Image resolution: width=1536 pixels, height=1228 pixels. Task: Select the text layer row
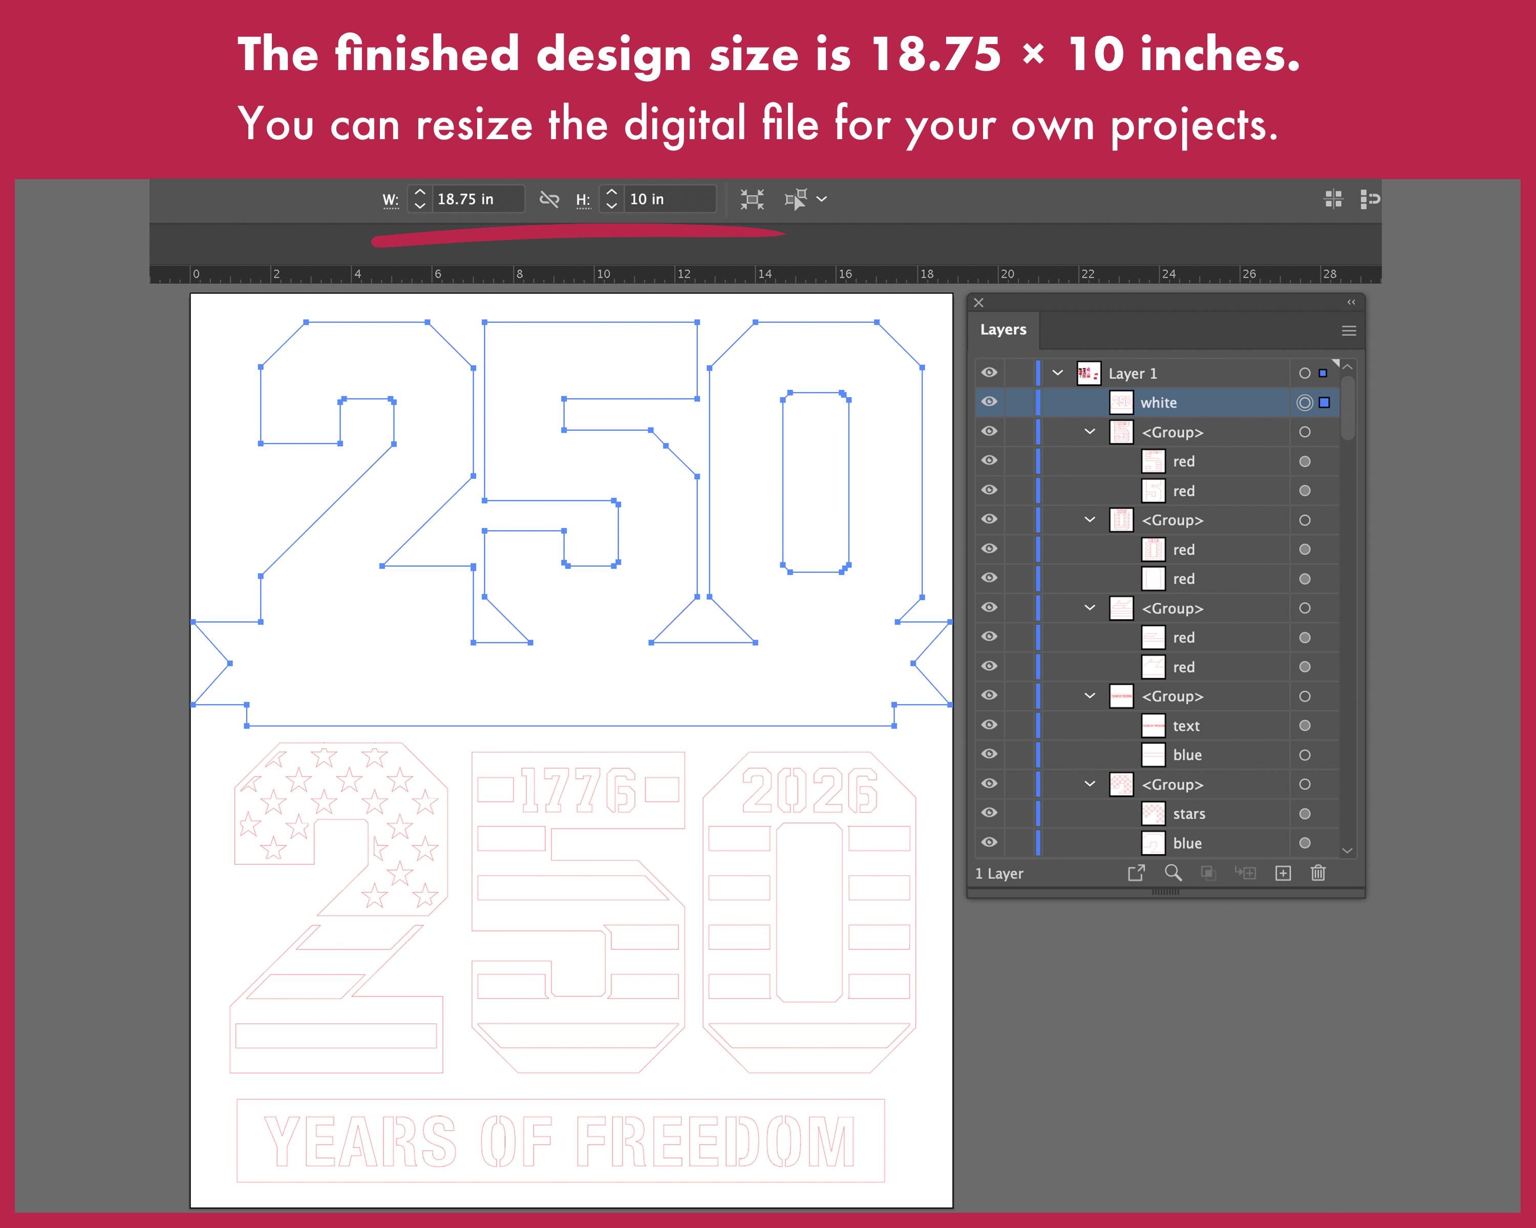(x=1158, y=726)
